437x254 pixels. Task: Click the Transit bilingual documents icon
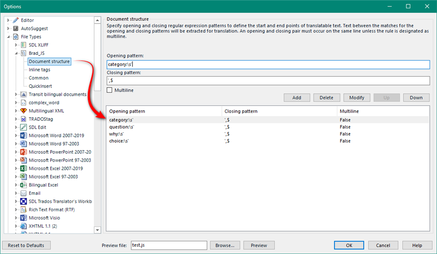click(x=24, y=94)
